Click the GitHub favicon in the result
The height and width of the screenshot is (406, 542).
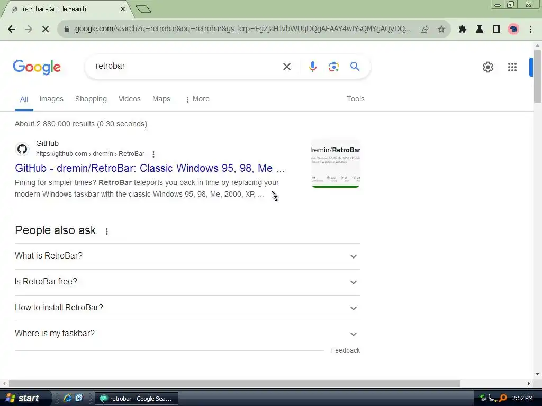(x=22, y=149)
